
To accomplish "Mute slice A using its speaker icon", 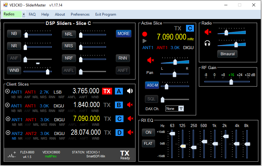I will [130, 91].
